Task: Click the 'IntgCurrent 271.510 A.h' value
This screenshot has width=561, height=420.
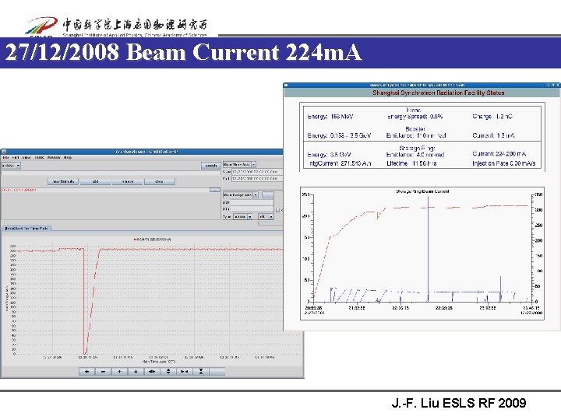Action: click(x=340, y=163)
